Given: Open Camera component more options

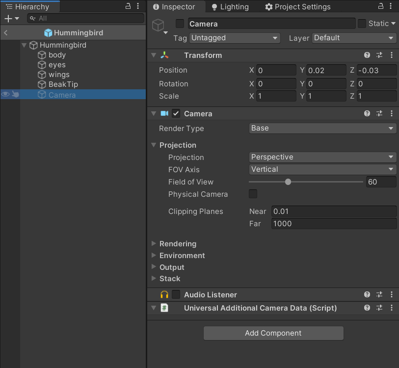Looking at the screenshot, I should (391, 113).
